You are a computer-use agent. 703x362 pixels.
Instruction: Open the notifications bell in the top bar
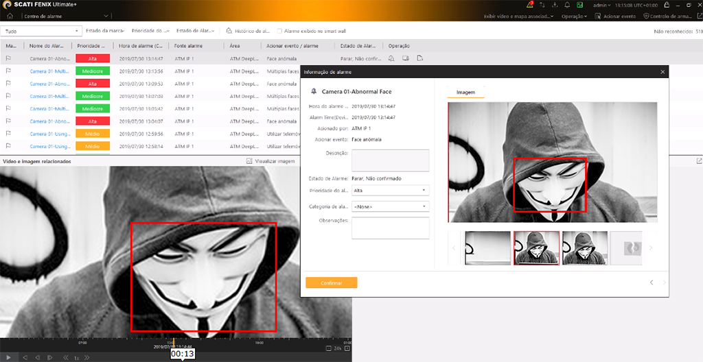tap(567, 5)
